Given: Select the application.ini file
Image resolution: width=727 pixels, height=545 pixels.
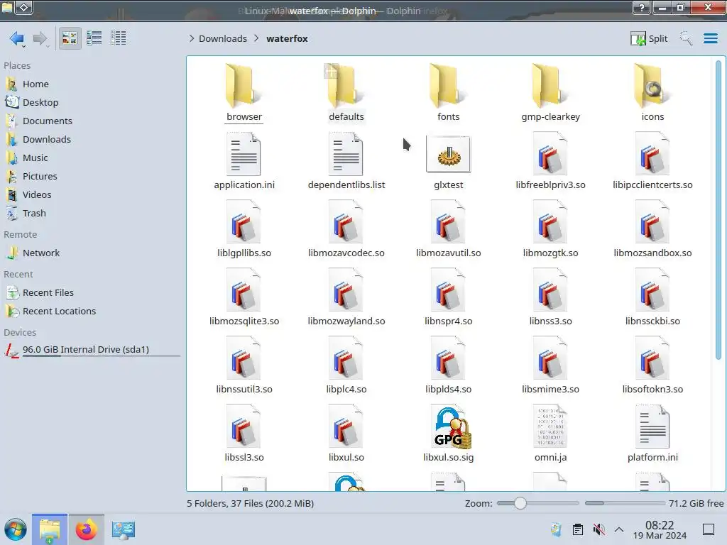Looking at the screenshot, I should [244, 161].
